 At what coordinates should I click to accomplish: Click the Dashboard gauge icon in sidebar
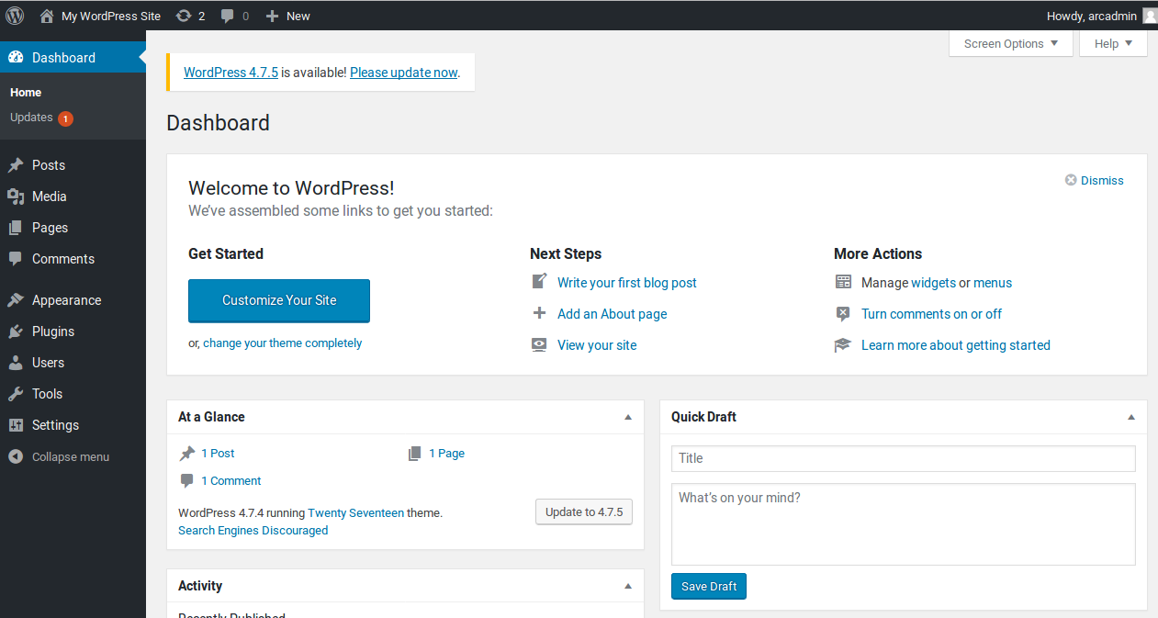[16, 57]
